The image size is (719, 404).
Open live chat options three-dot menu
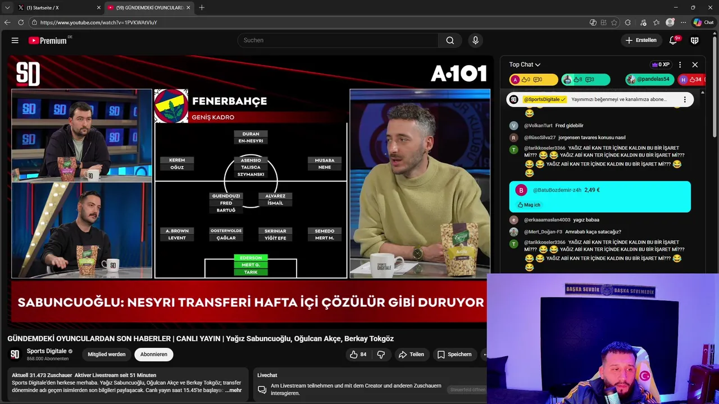point(680,65)
